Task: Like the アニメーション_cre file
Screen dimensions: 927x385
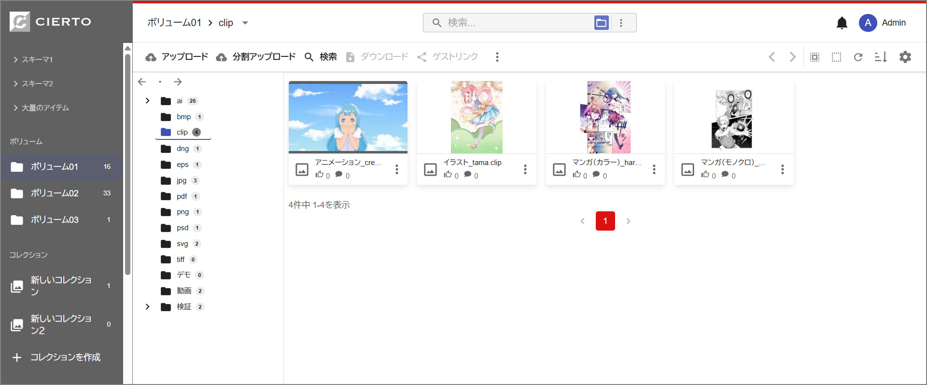Action: point(319,175)
